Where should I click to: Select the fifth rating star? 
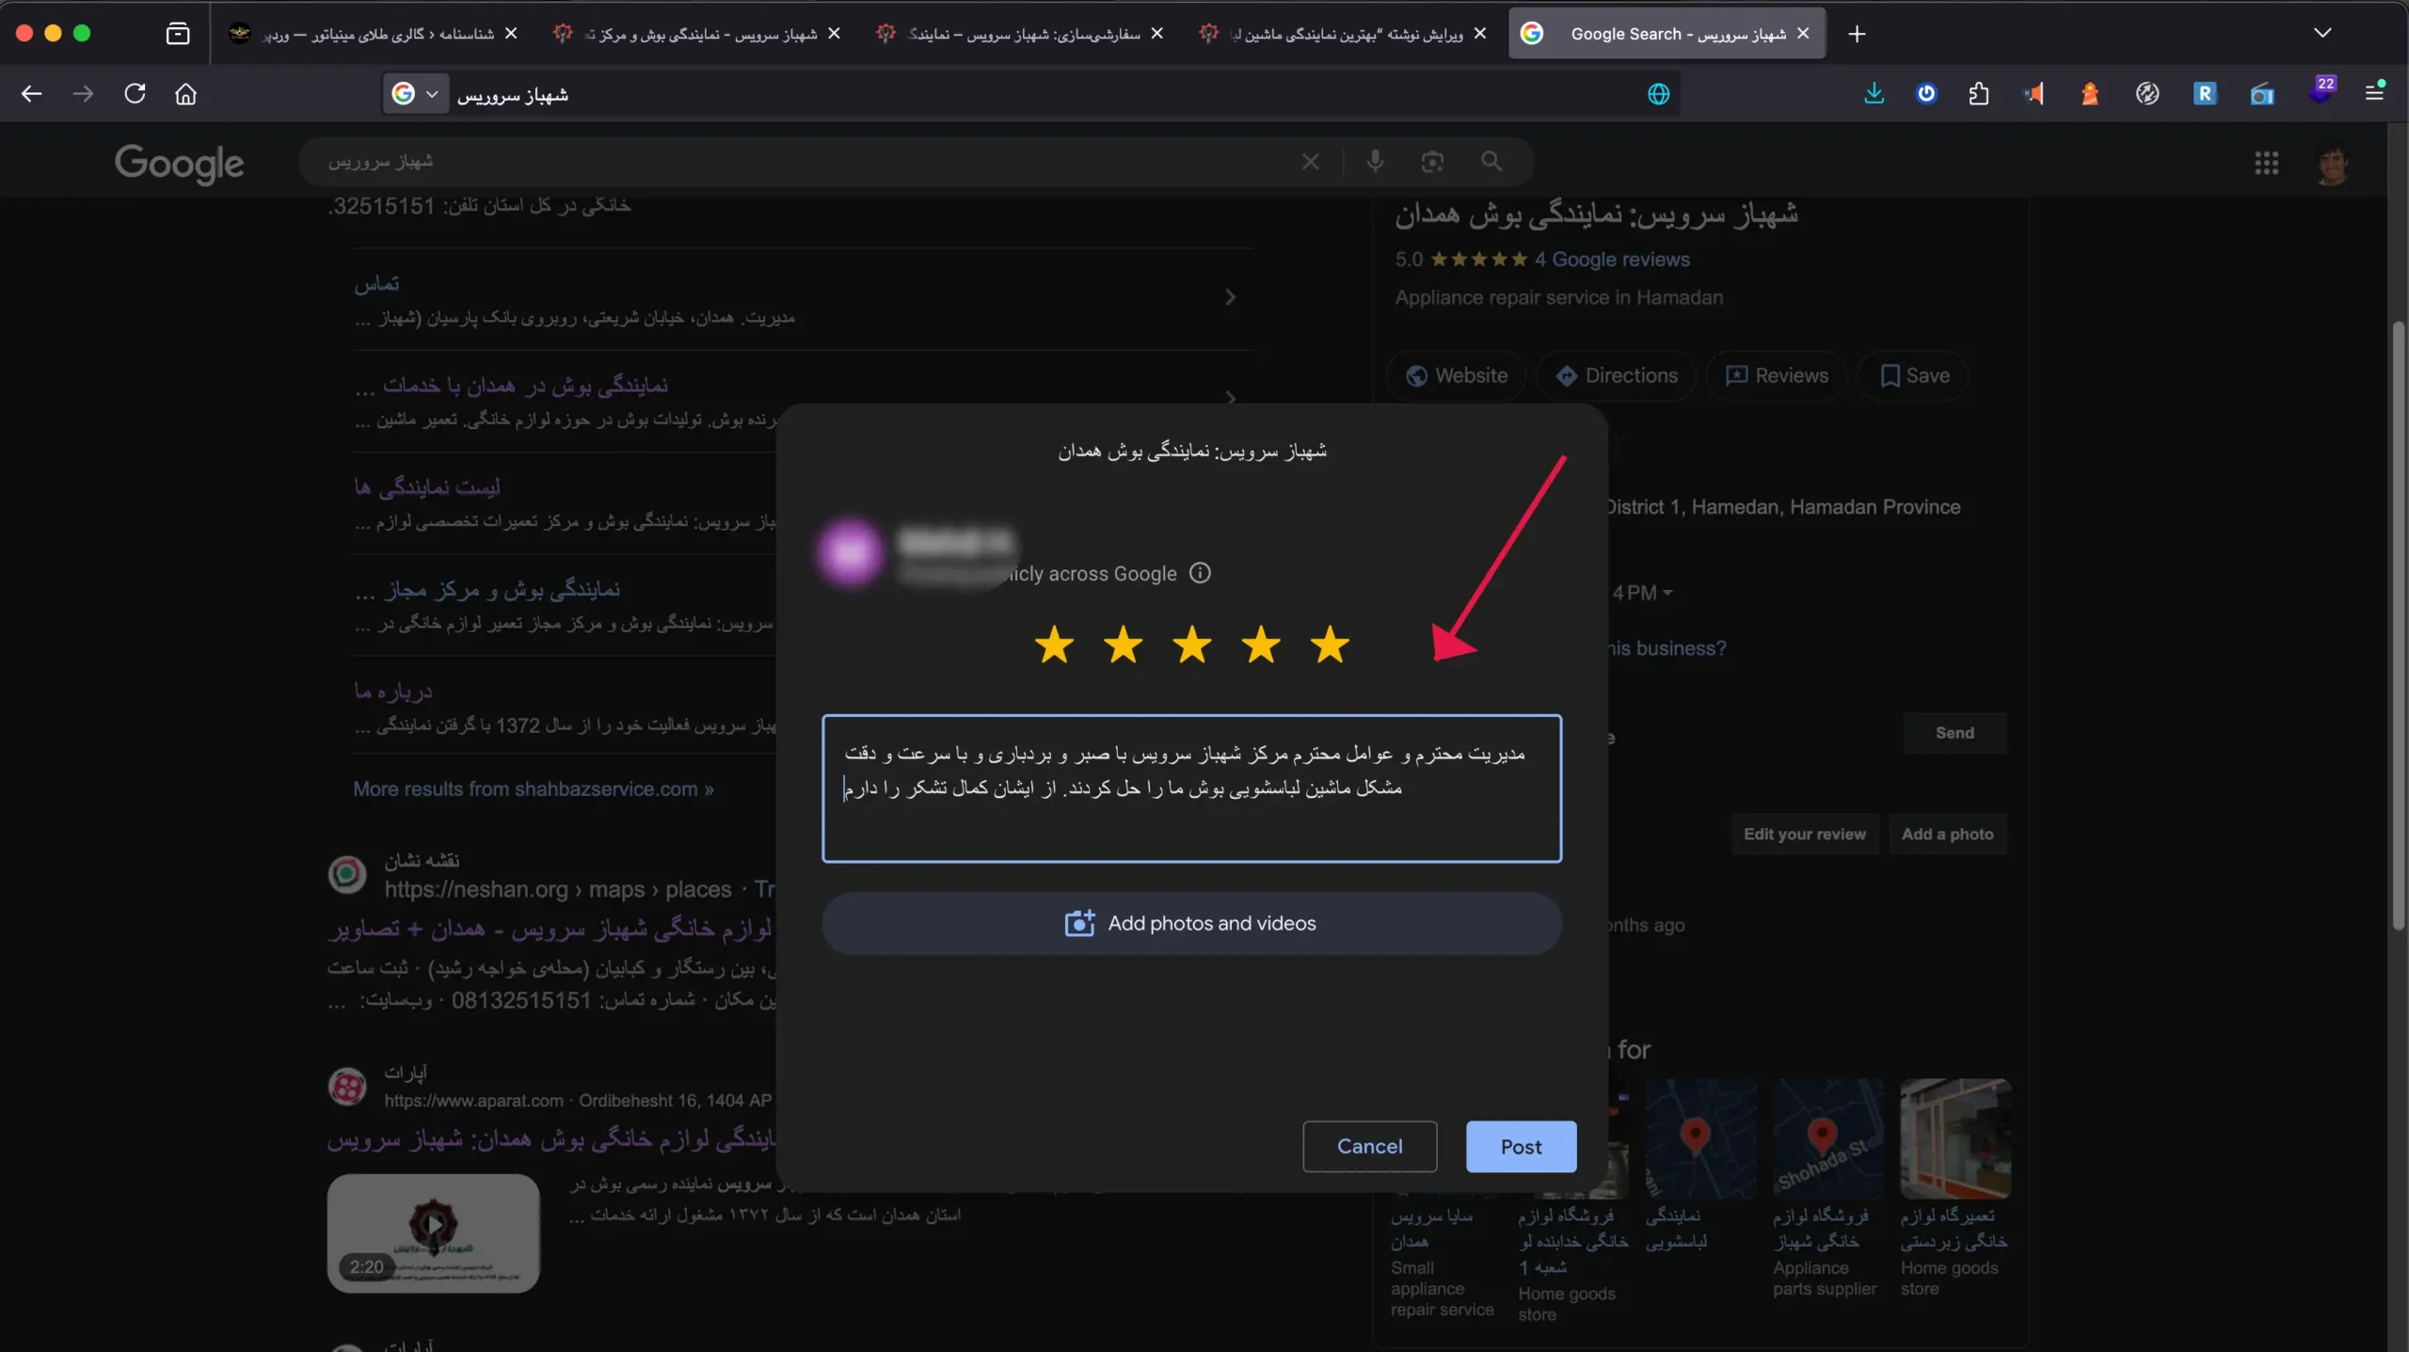[x=1330, y=645]
